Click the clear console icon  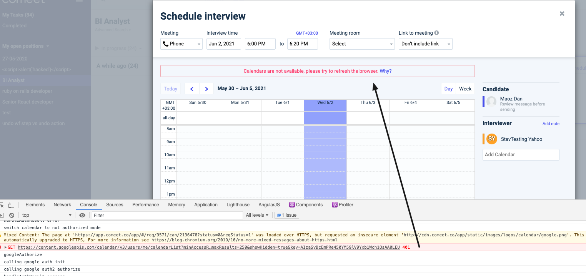(x=12, y=215)
